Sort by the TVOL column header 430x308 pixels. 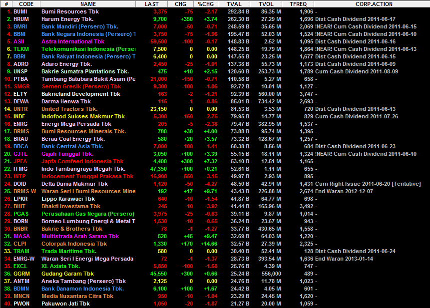266,4
